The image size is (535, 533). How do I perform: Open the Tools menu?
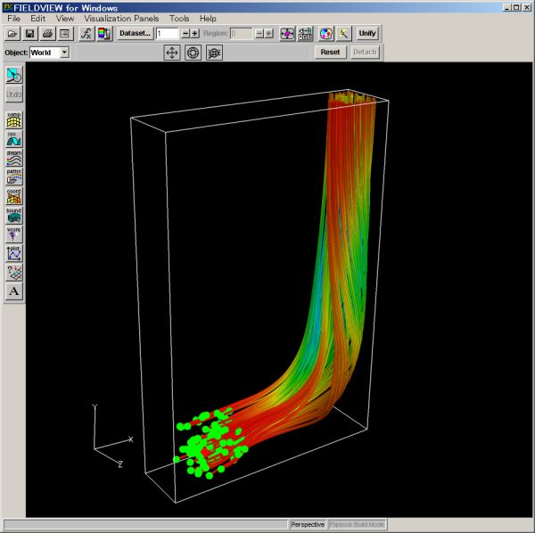(x=179, y=18)
